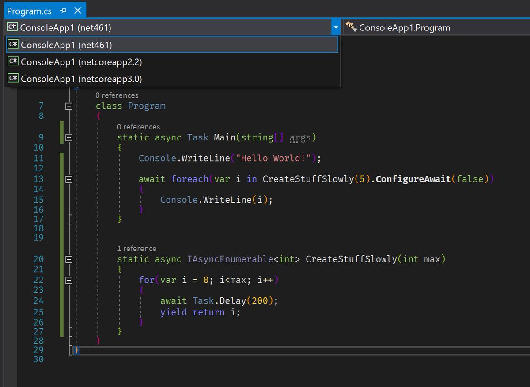Select ConsoleApp1 (netcoreapp2.2) target
Viewport: 530px width, 387px height.
click(x=172, y=62)
